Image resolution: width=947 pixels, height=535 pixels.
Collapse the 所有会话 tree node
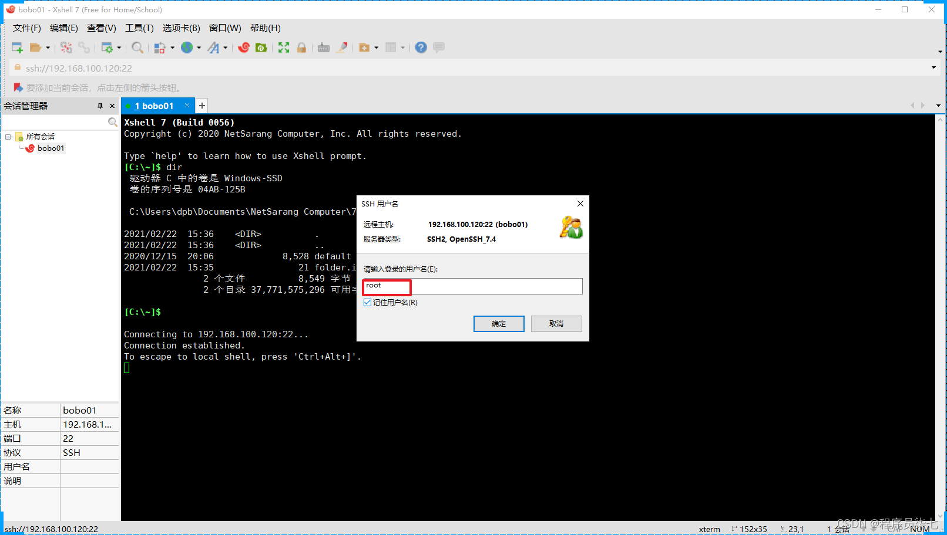(8, 137)
